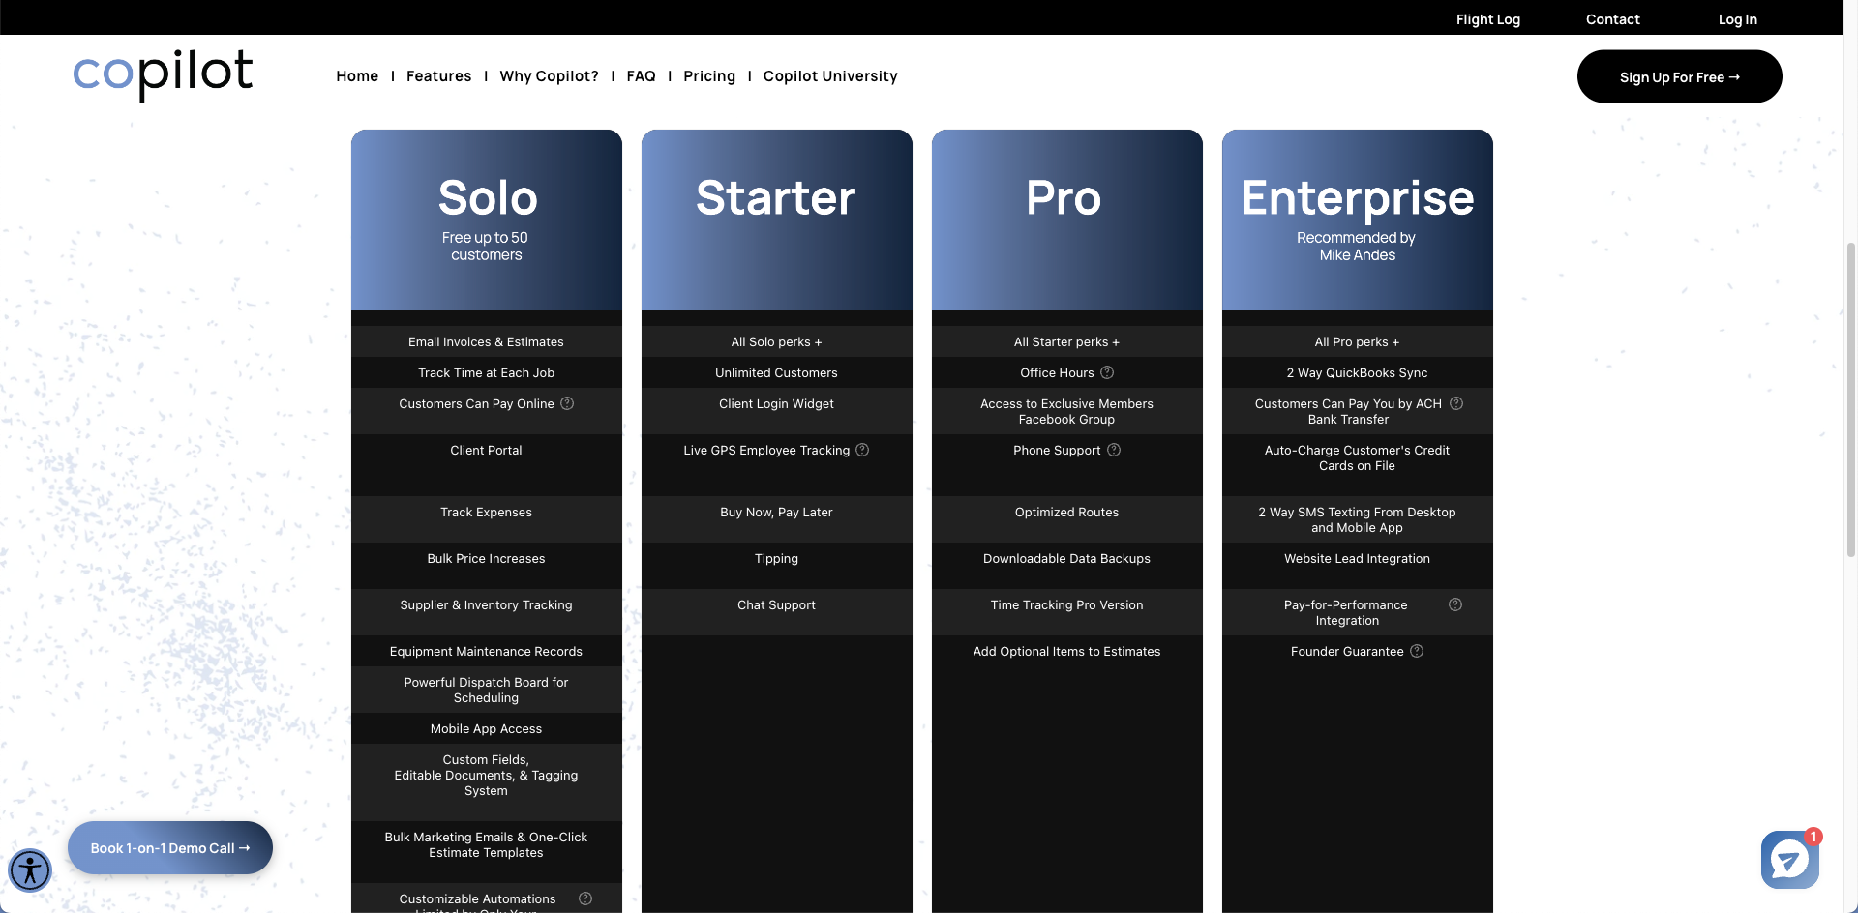Show info icon beside Founder Guarantee
Image resolution: width=1858 pixels, height=913 pixels.
1417,651
